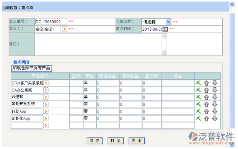Click page scrollbar up arrow
238x149 pixels.
(x=232, y=4)
